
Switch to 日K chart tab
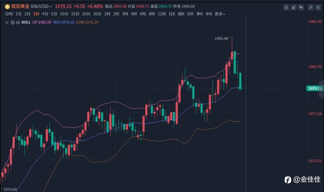(x=172, y=14)
